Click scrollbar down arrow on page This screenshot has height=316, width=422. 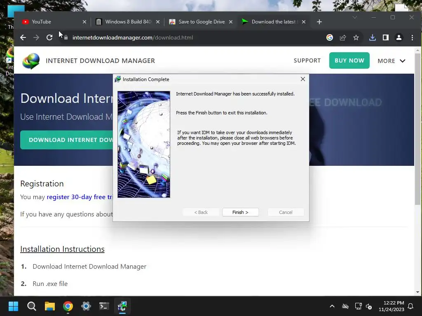417,292
